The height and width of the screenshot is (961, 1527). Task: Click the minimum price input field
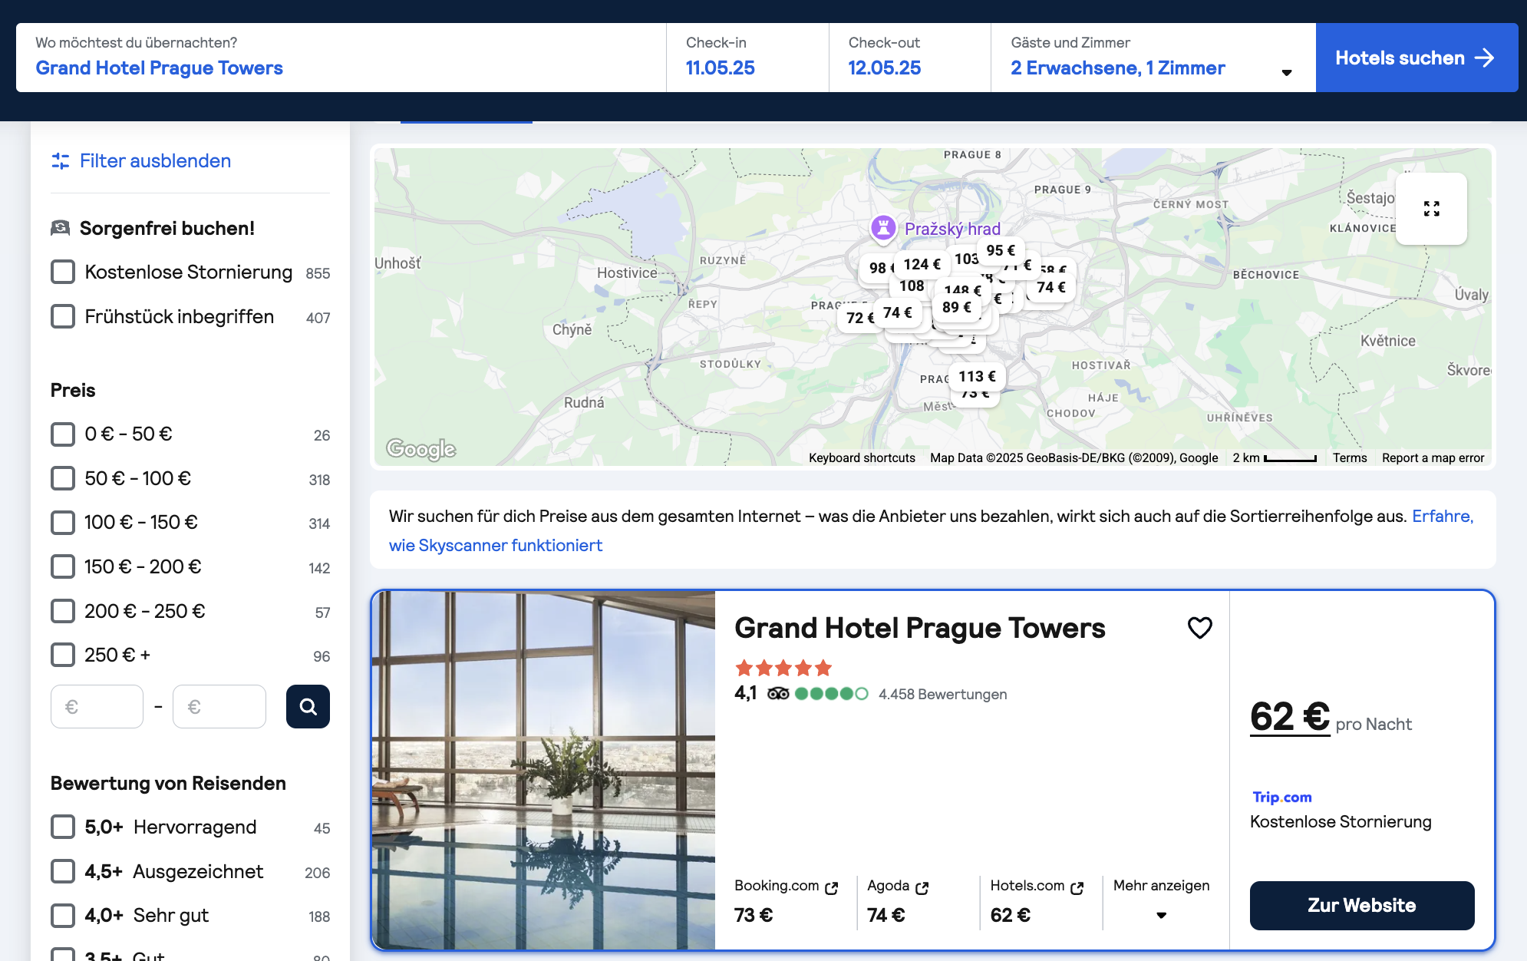pyautogui.click(x=97, y=706)
